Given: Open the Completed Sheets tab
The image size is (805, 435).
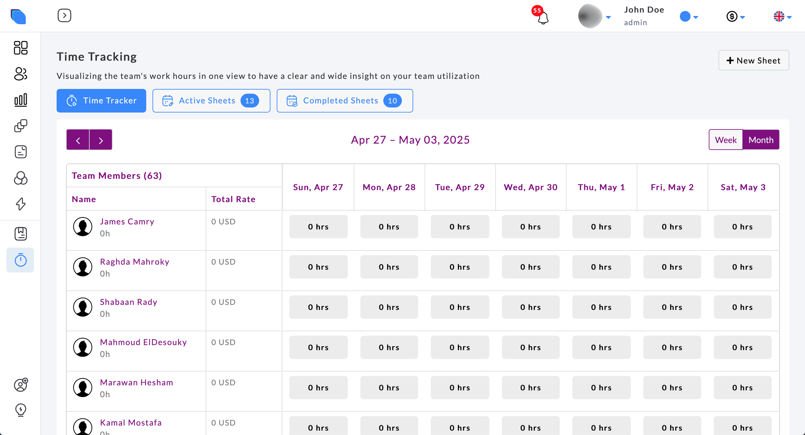Looking at the screenshot, I should (345, 101).
